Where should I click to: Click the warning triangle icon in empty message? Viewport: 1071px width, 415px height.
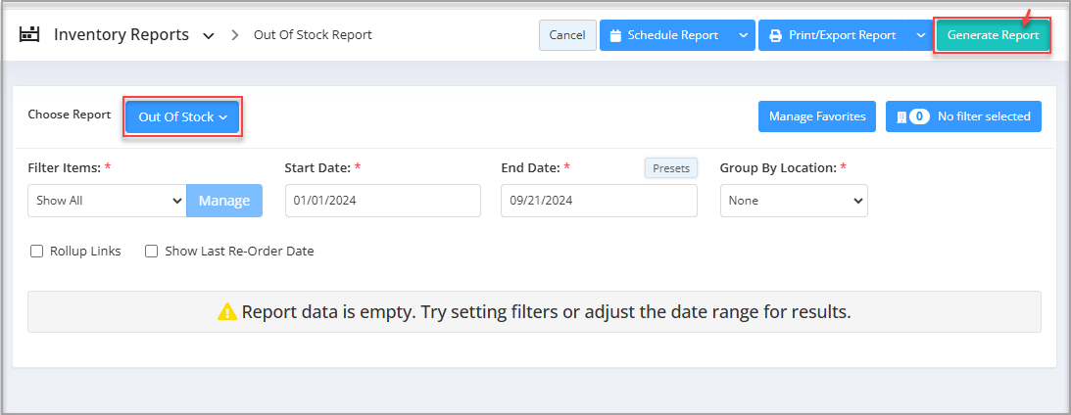click(x=227, y=312)
